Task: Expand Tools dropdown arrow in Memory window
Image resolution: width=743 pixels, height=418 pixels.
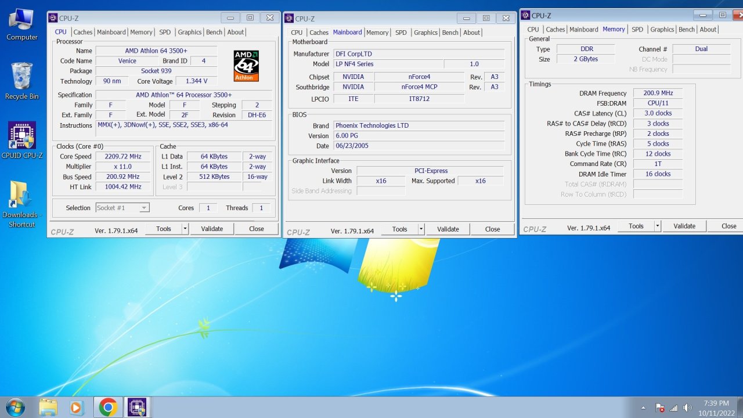Action: pyautogui.click(x=658, y=226)
